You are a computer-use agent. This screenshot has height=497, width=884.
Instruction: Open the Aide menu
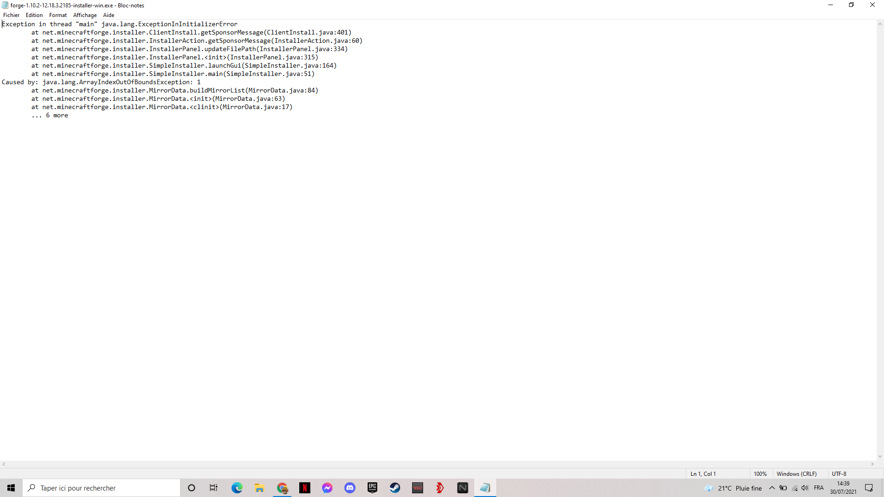click(109, 15)
